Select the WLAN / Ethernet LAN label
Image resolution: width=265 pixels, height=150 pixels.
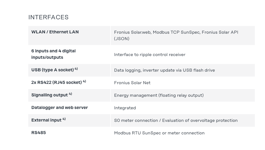click(x=55, y=32)
